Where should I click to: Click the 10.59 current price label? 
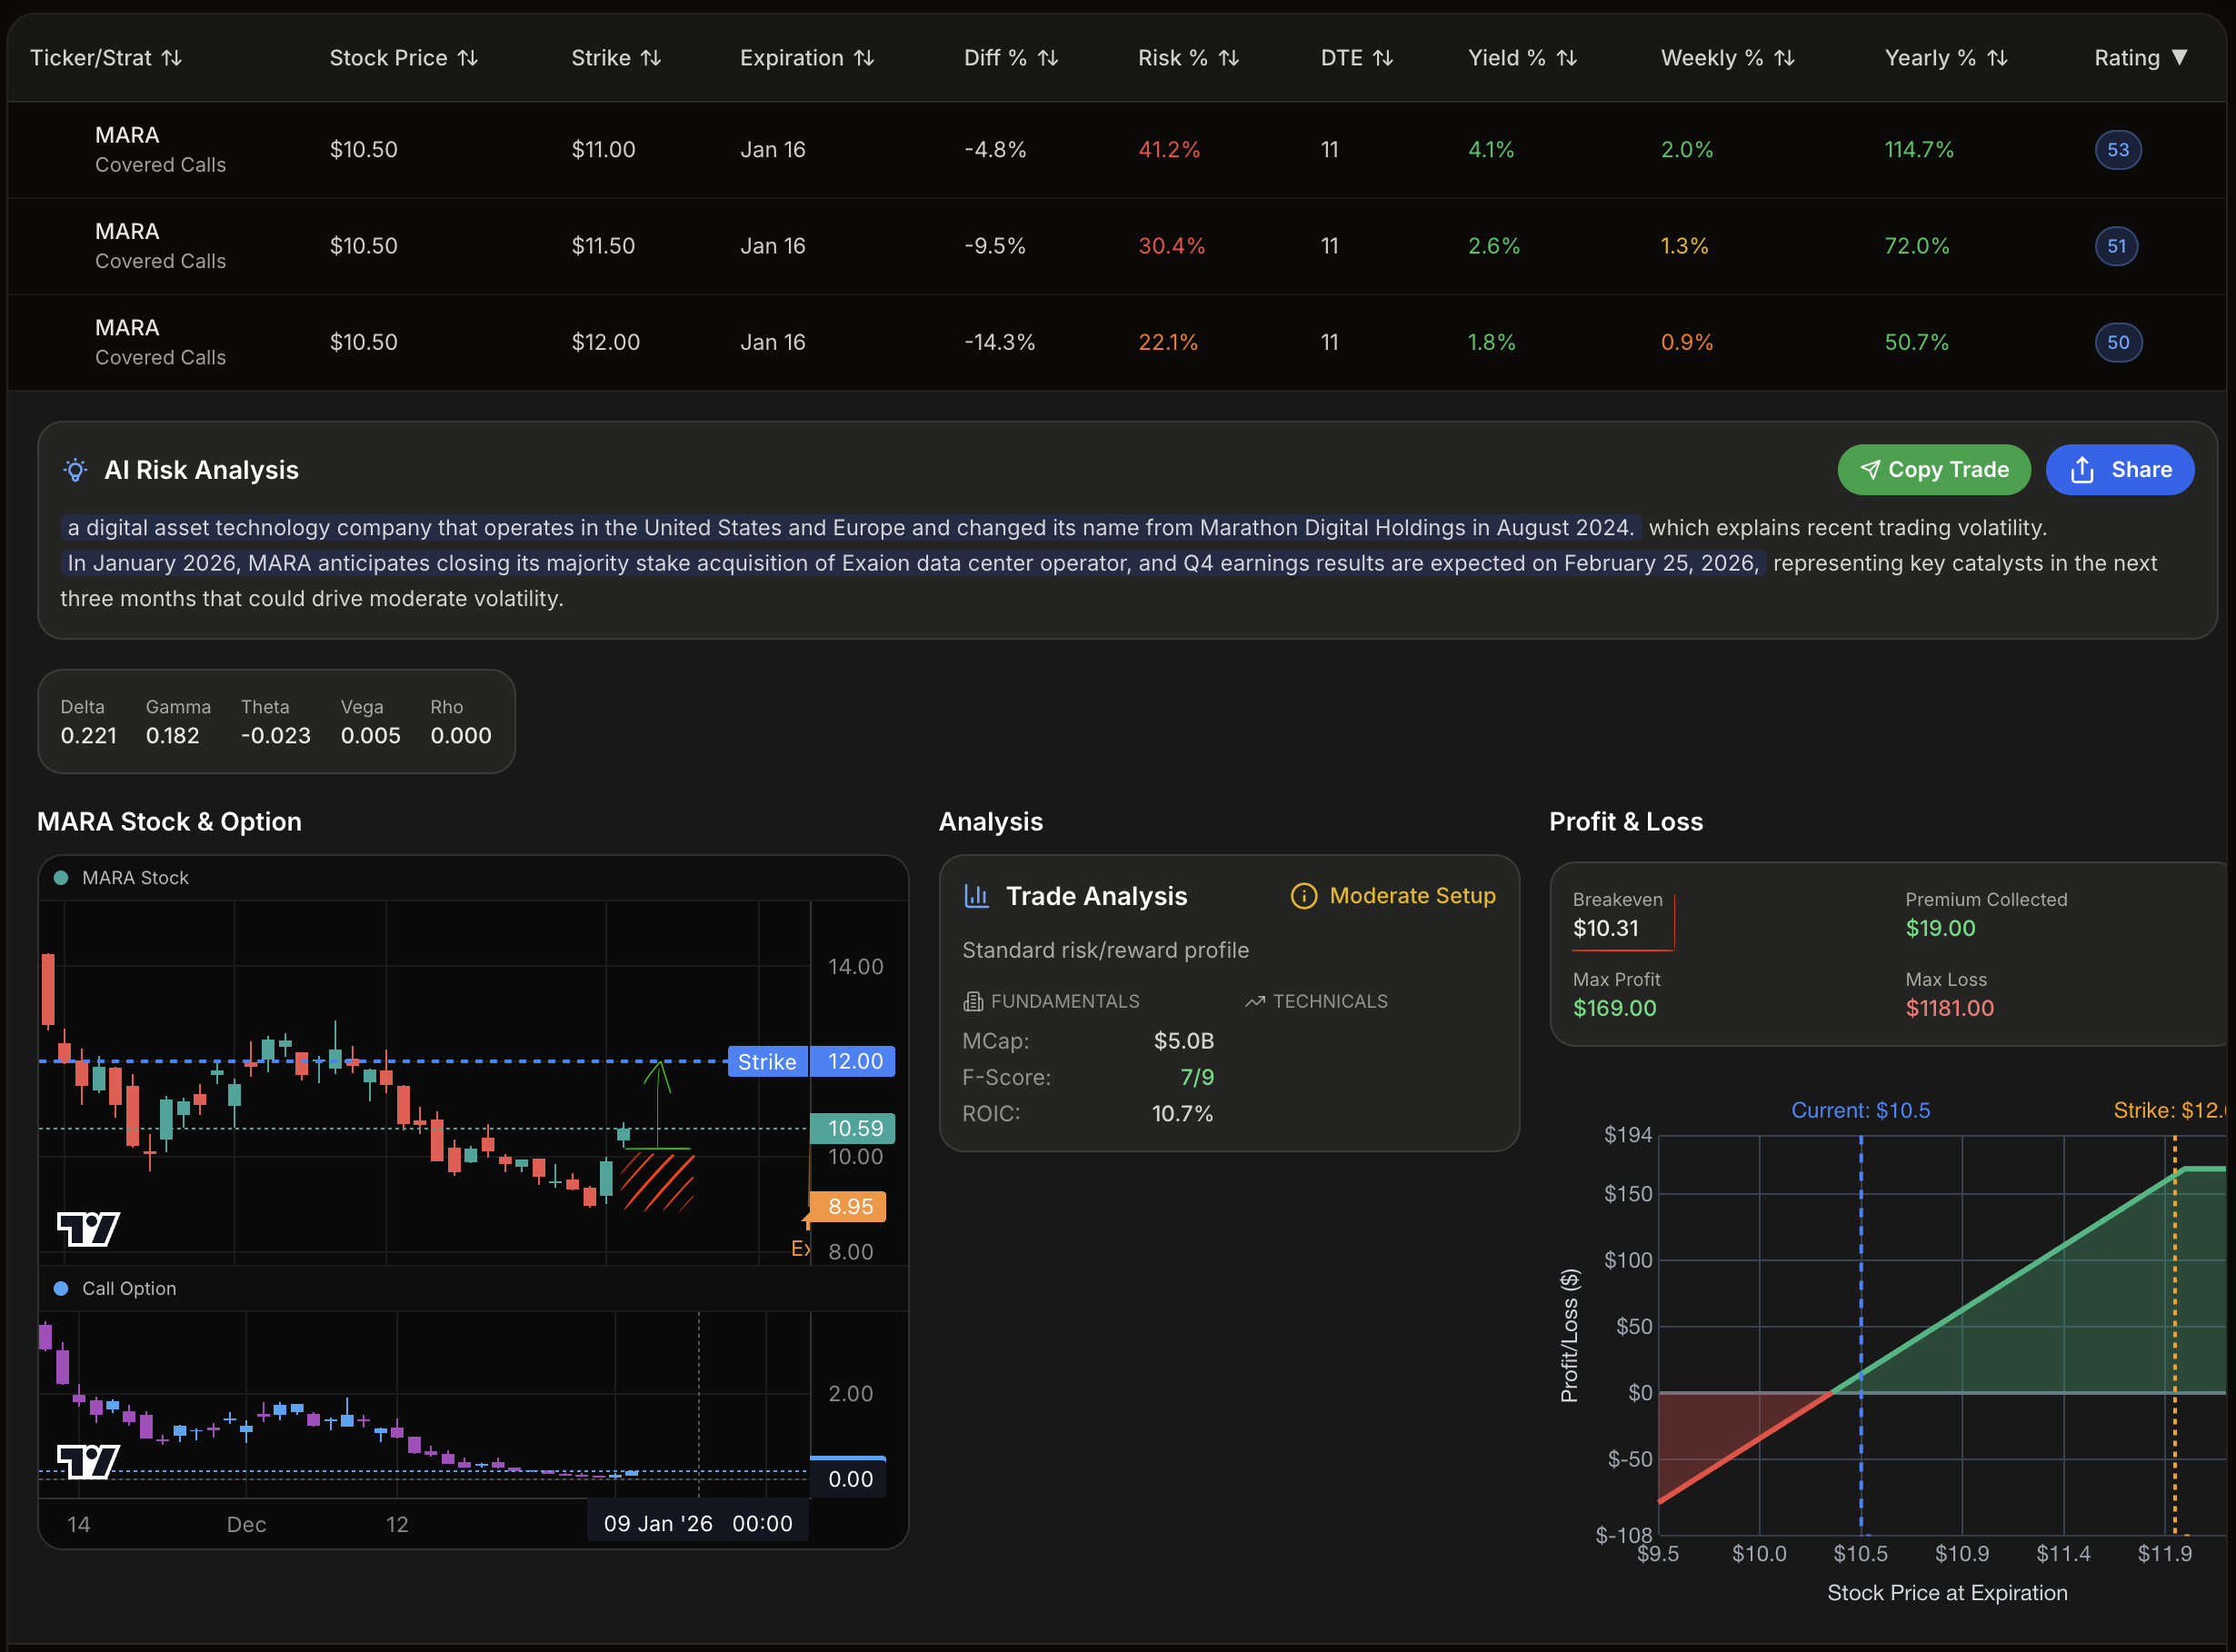pyautogui.click(x=853, y=1128)
